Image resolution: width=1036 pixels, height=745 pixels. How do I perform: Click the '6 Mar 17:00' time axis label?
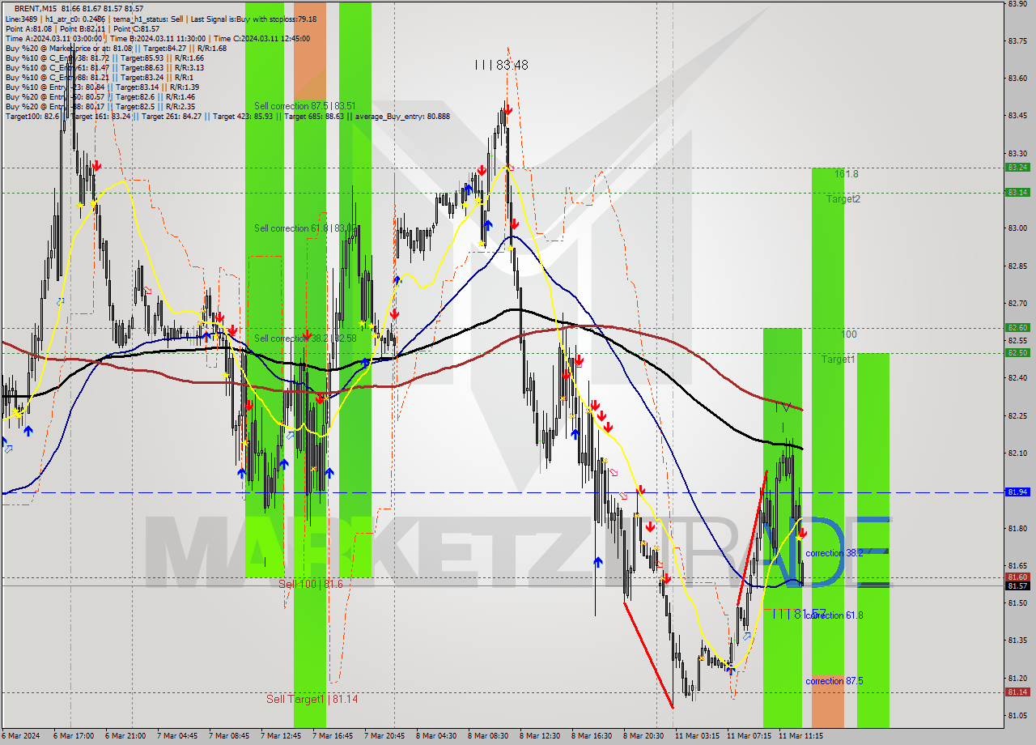(73, 736)
